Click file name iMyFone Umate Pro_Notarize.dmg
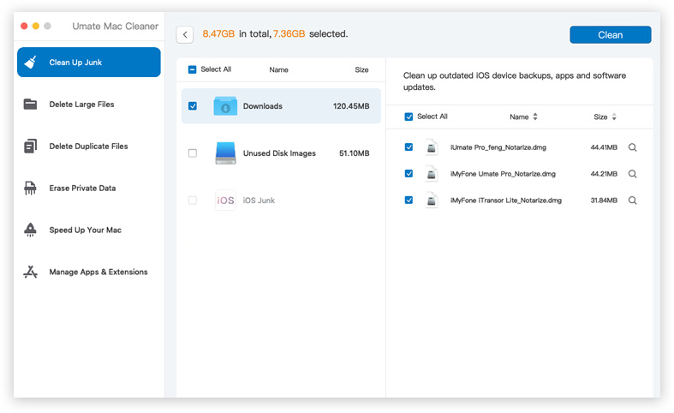Screen dimensions: 674x413 pyautogui.click(x=503, y=174)
